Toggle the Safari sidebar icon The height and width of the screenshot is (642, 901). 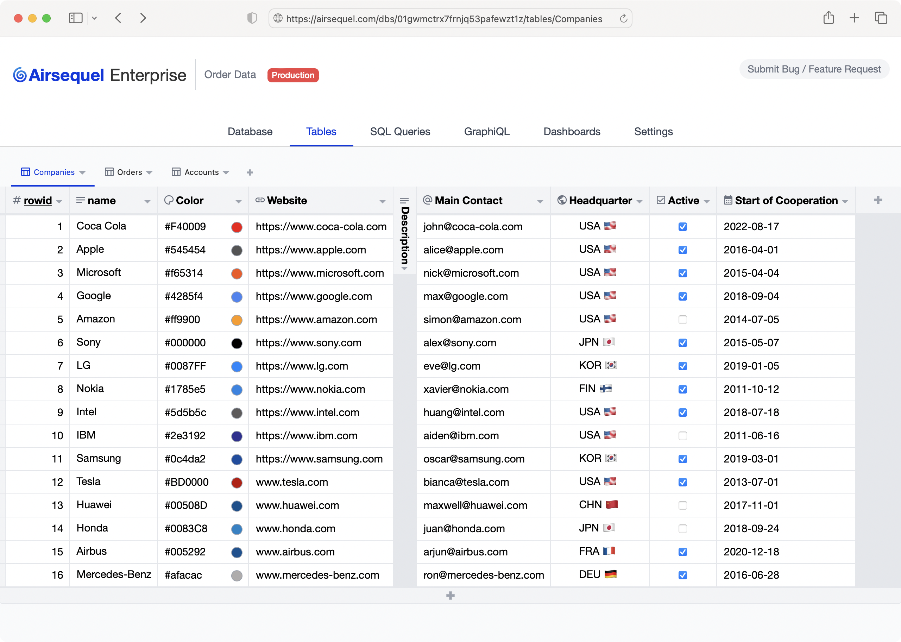[x=75, y=18]
